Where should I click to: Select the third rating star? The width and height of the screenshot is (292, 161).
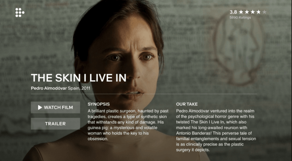tap(253, 12)
